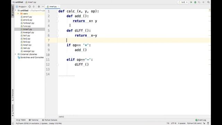Open list3.py in the project tree

tap(27, 42)
